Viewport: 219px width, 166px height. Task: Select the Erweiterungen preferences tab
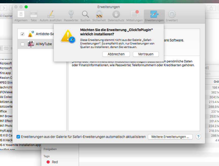(x=154, y=16)
